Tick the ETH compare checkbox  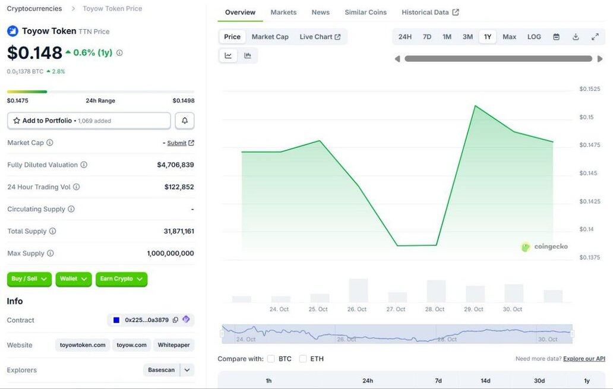(x=303, y=359)
